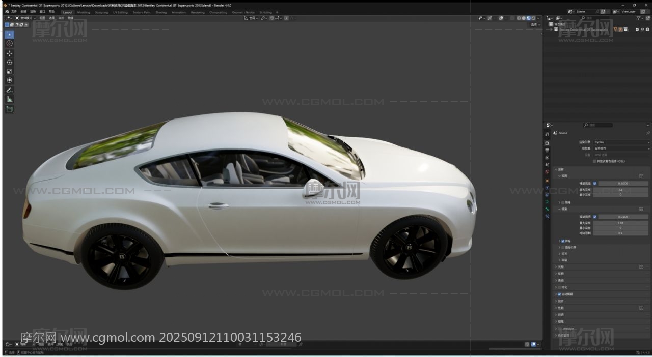
Task: Switch to material preview shading
Action: click(528, 18)
